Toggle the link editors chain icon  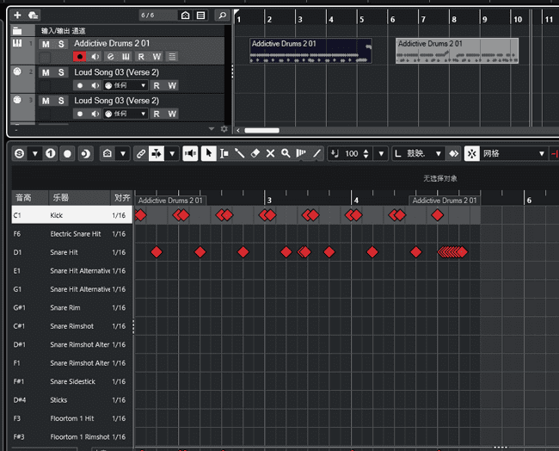click(x=141, y=154)
